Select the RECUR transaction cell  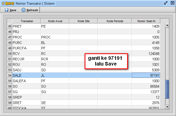(26, 59)
